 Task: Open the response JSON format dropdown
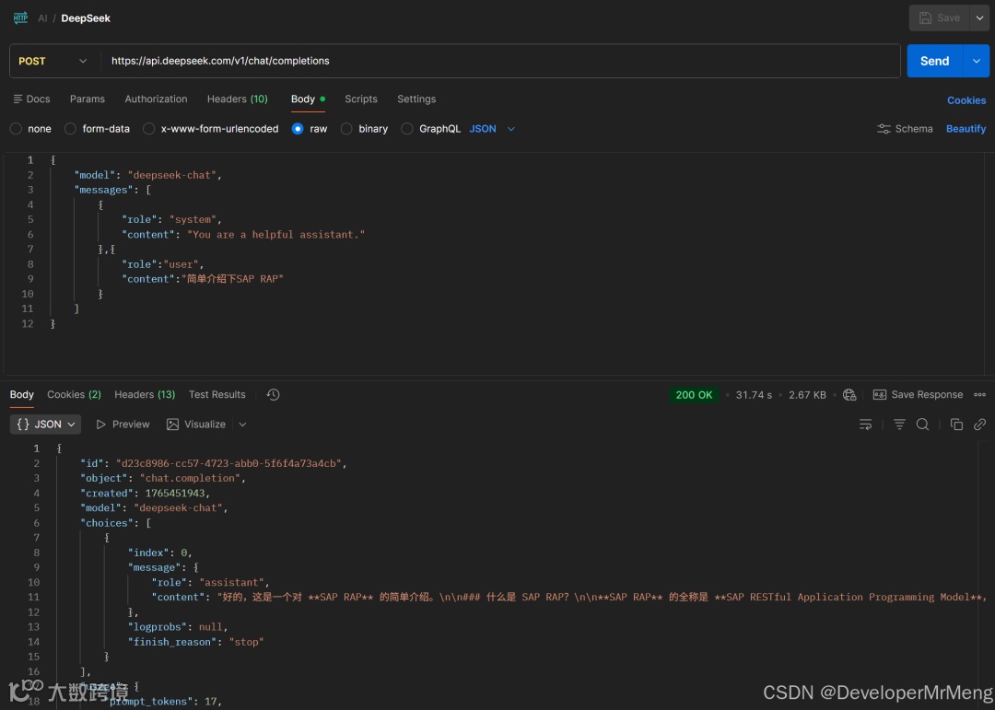click(46, 425)
